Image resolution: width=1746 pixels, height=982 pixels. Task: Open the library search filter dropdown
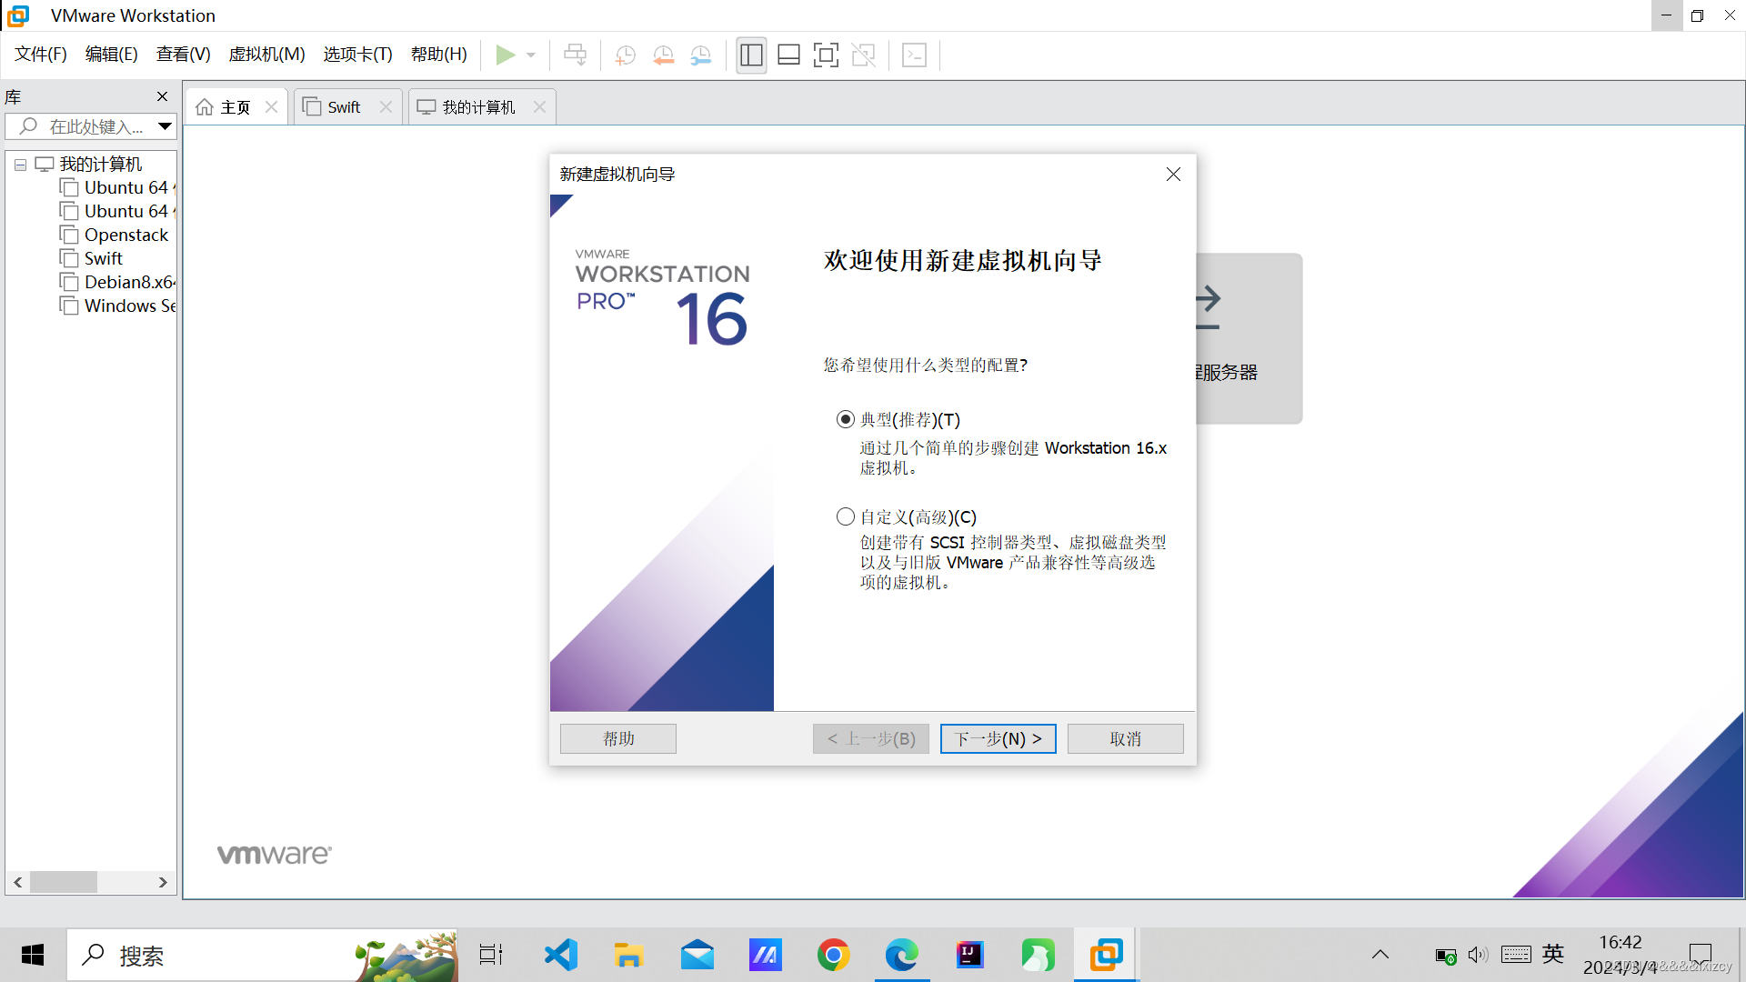click(x=165, y=126)
